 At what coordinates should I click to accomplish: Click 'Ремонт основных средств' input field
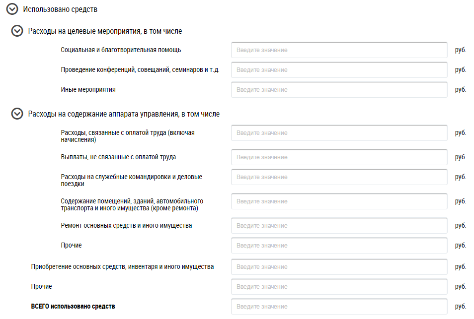(339, 226)
